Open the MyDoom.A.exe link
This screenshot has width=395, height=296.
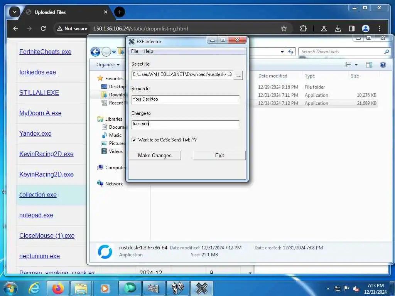tap(40, 113)
